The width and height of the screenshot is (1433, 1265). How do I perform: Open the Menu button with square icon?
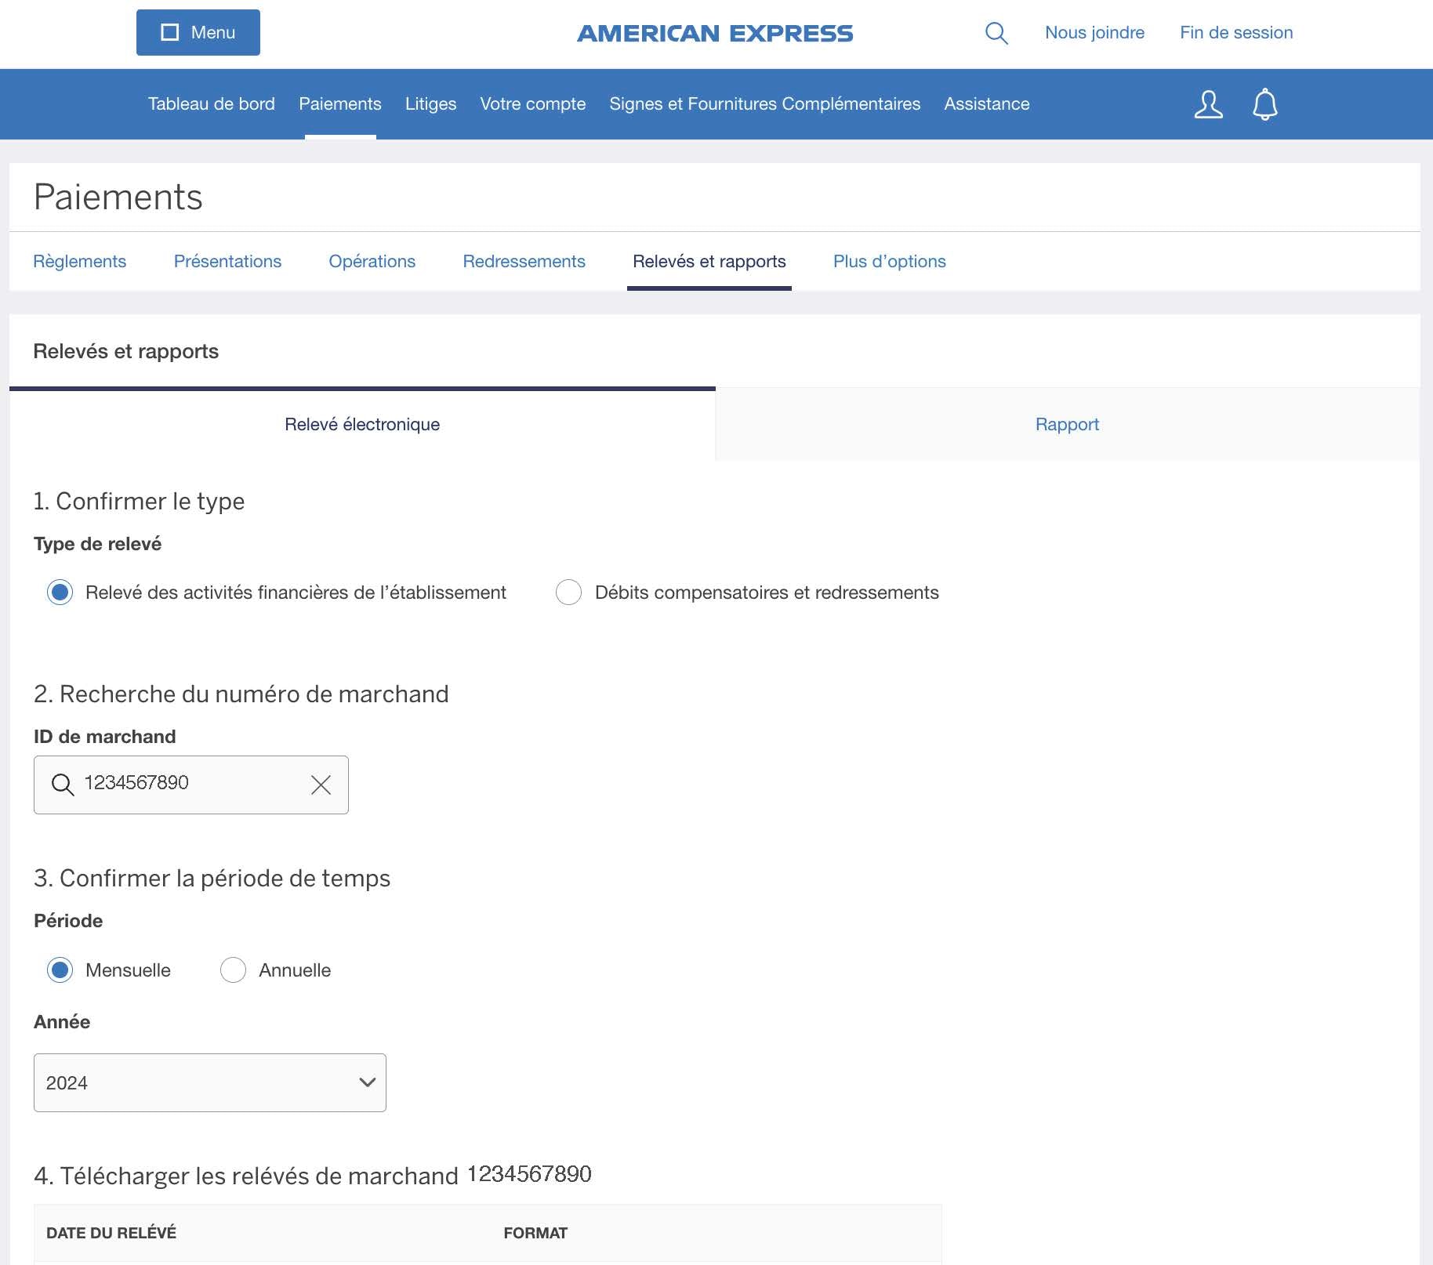tap(198, 32)
